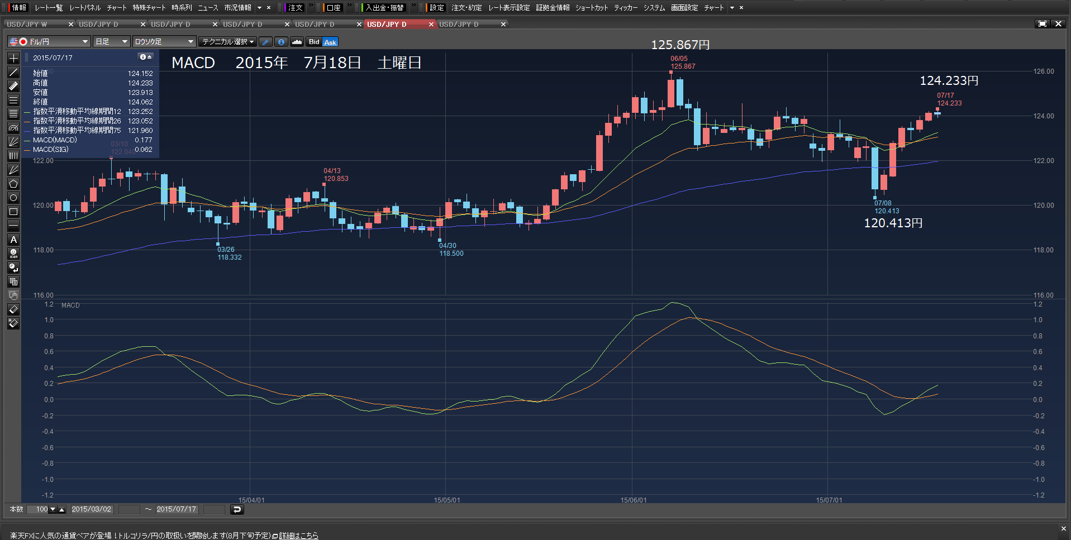Dismiss the bottom news notification bar
1071x540 pixels.
[1063, 528]
